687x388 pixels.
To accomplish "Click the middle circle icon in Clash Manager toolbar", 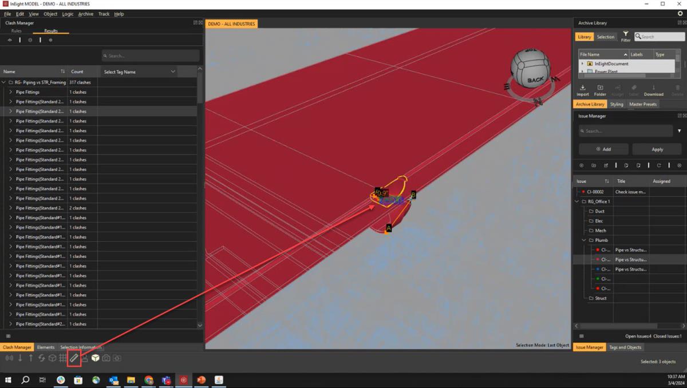I will [x=30, y=40].
